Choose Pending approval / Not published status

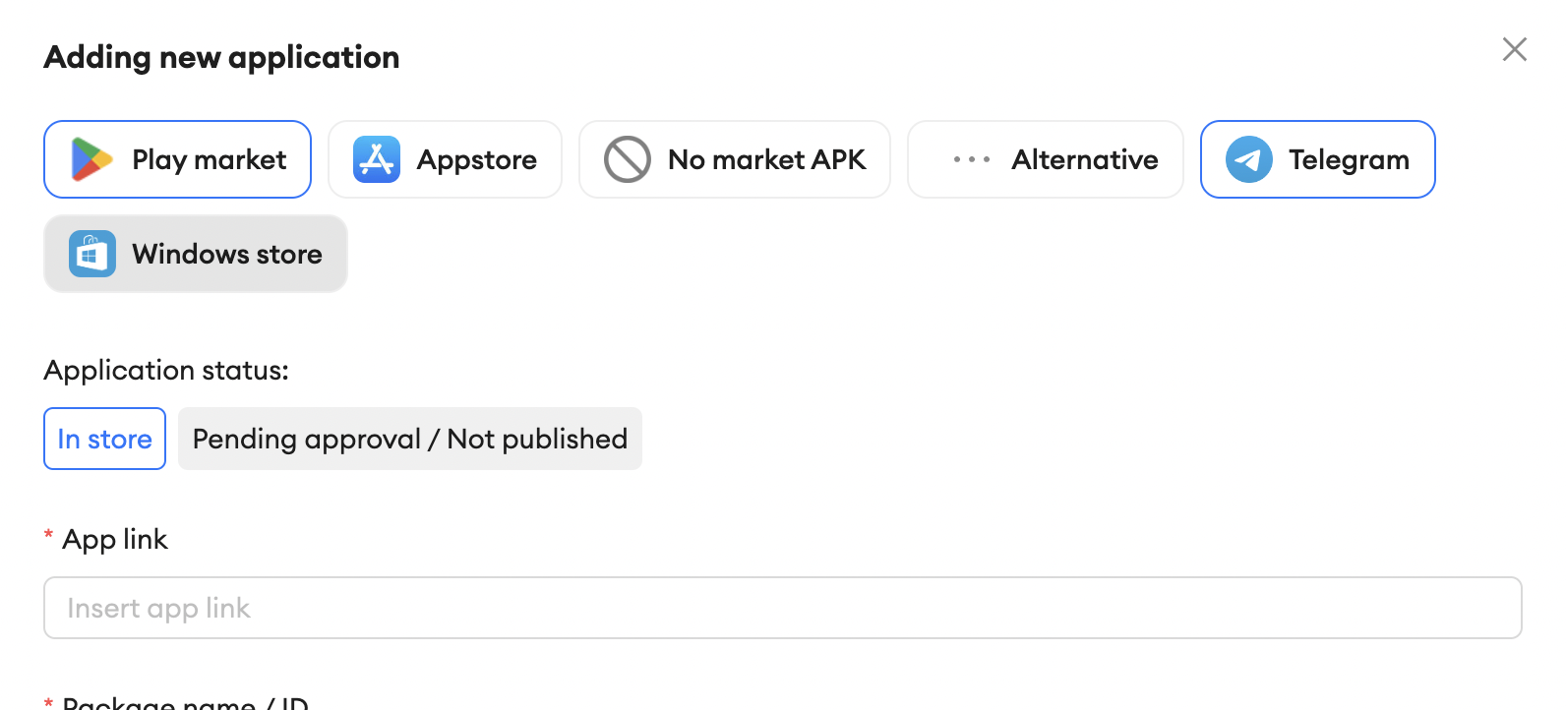pos(409,439)
